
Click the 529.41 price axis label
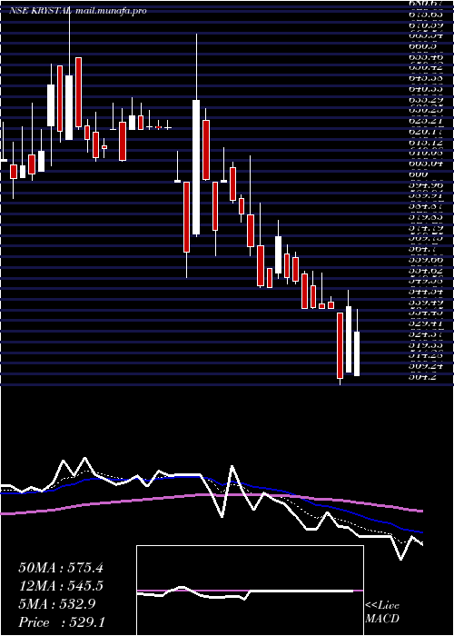point(427,323)
